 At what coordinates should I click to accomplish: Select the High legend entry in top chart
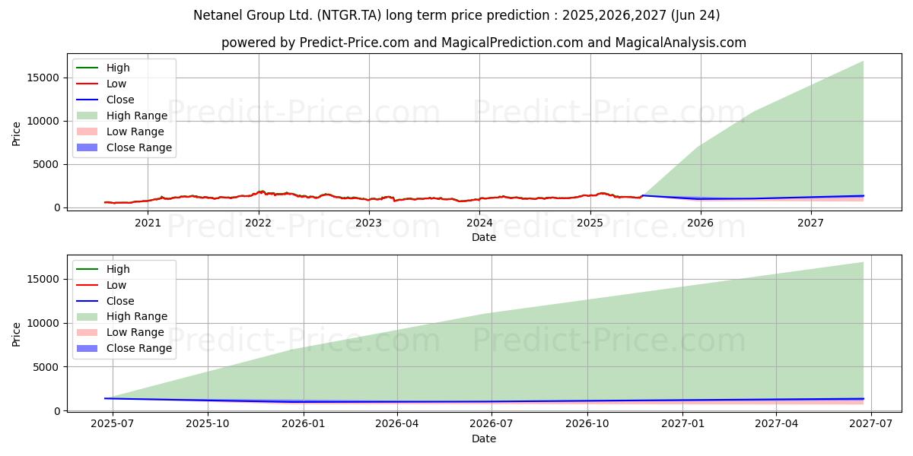(x=103, y=68)
